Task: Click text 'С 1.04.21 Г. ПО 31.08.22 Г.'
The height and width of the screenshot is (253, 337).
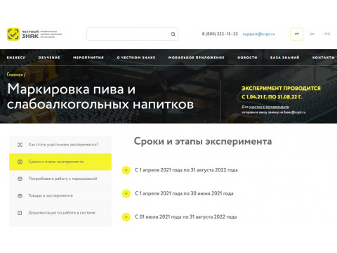Action: tap(272, 97)
